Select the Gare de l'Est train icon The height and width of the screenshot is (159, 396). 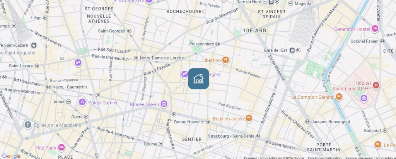pos(292,50)
